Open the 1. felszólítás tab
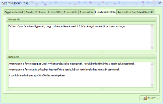Screen dimensions: 163x104 coord(55,12)
